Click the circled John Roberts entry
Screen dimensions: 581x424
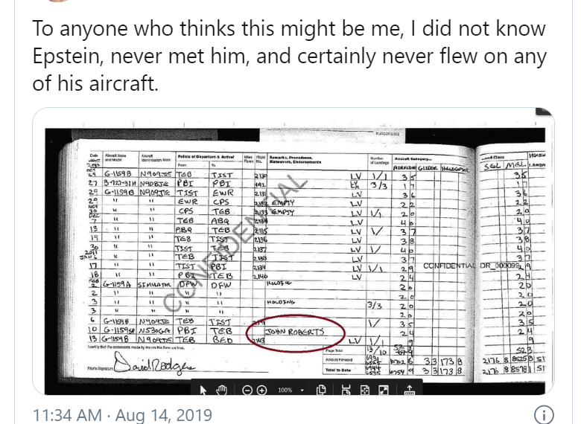[295, 333]
